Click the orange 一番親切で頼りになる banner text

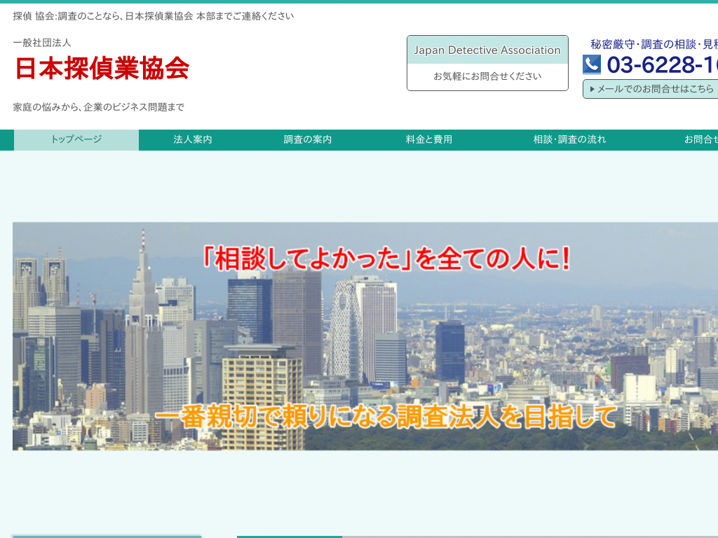pyautogui.click(x=386, y=416)
